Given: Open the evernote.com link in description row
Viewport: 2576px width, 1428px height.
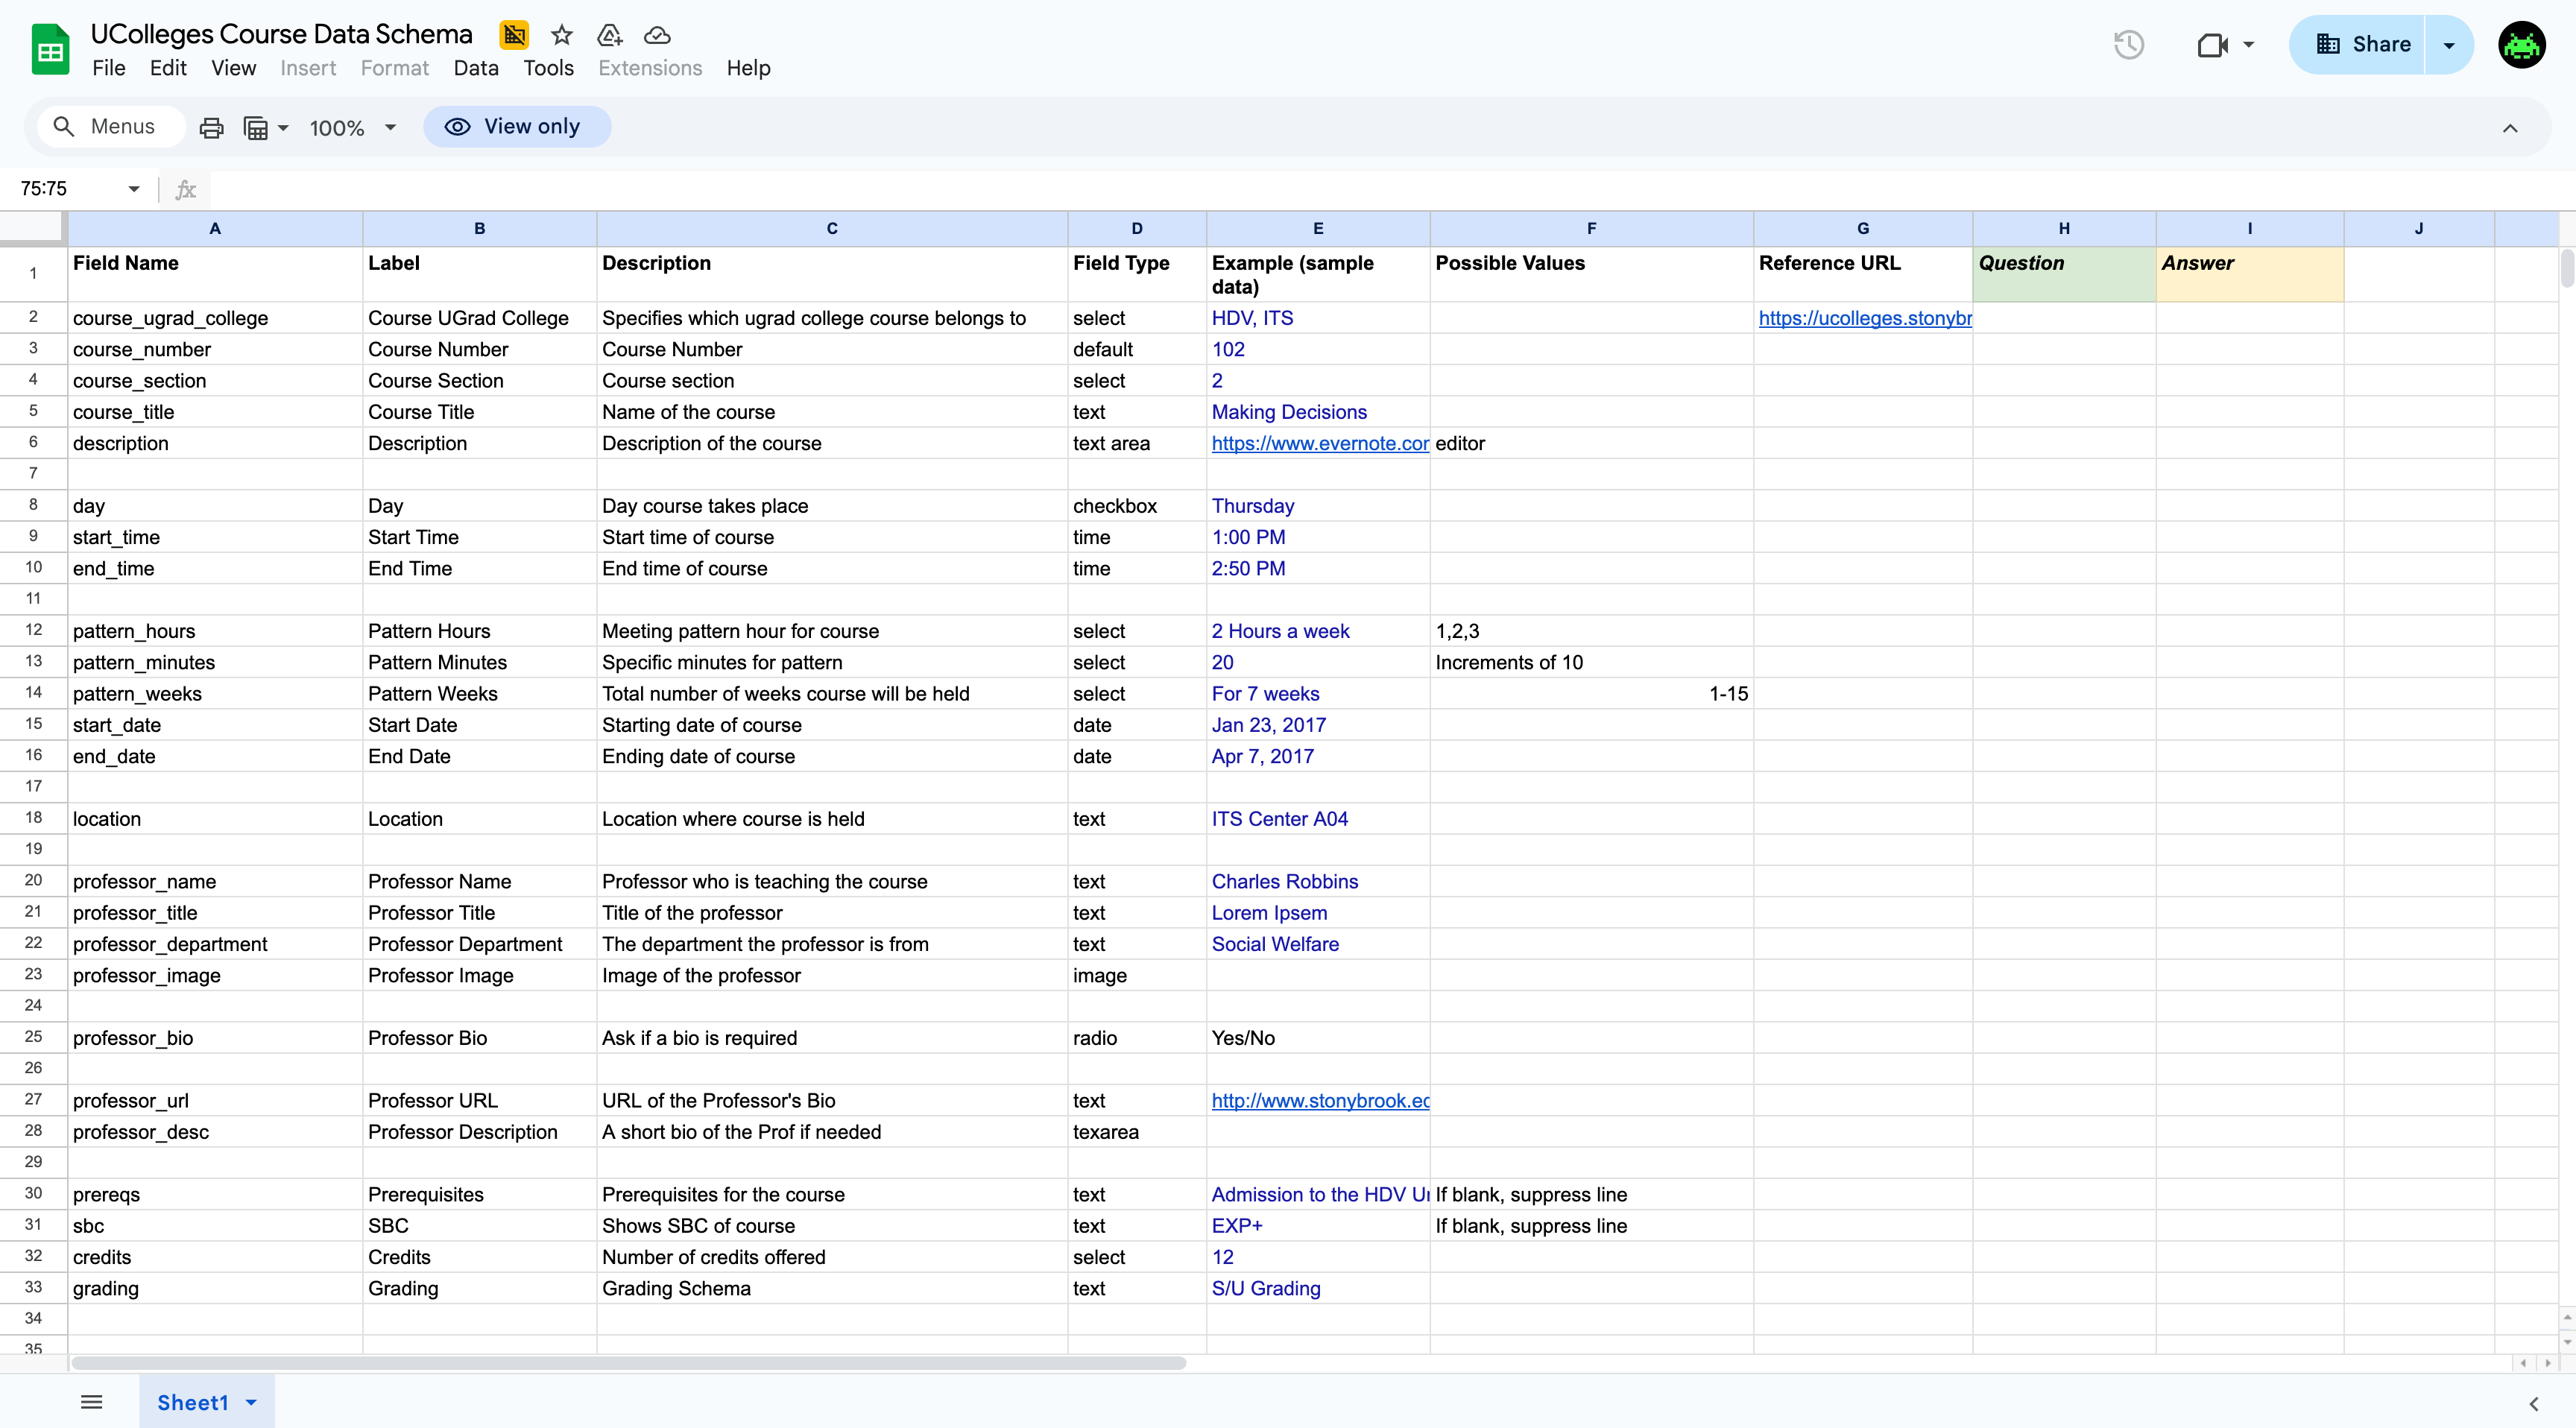Looking at the screenshot, I should pyautogui.click(x=1320, y=443).
